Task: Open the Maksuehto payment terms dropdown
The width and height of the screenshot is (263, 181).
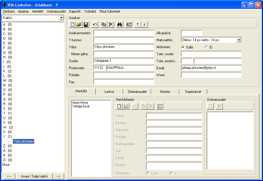Action: tap(239, 40)
